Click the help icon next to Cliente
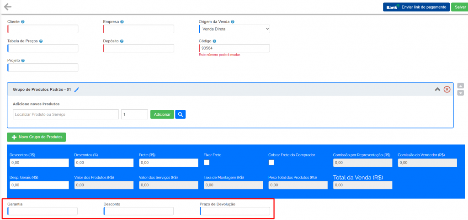Screen dimensions: 468x220 pyautogui.click(x=23, y=22)
